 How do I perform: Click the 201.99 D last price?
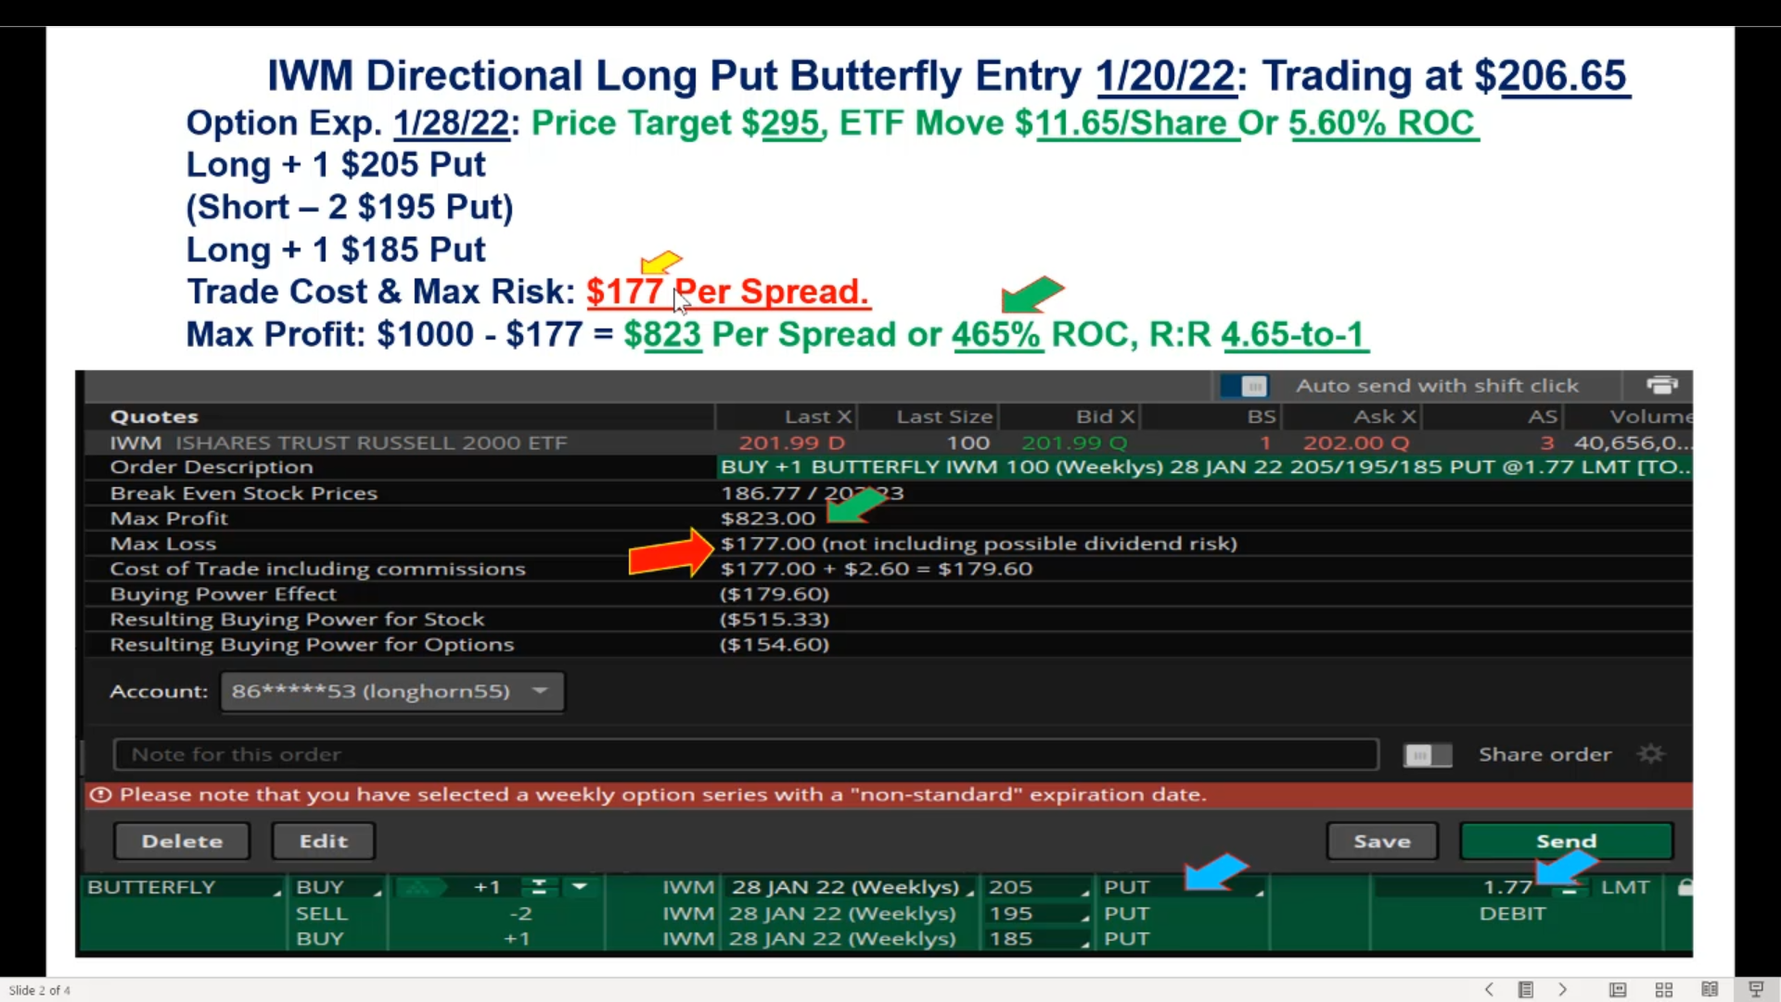[792, 443]
